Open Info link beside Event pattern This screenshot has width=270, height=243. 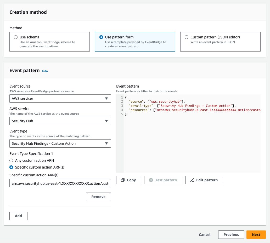pos(45,71)
